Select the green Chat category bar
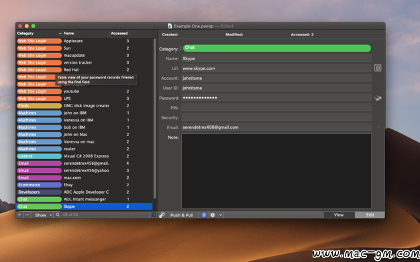Image resolution: width=420 pixels, height=262 pixels. coord(277,48)
